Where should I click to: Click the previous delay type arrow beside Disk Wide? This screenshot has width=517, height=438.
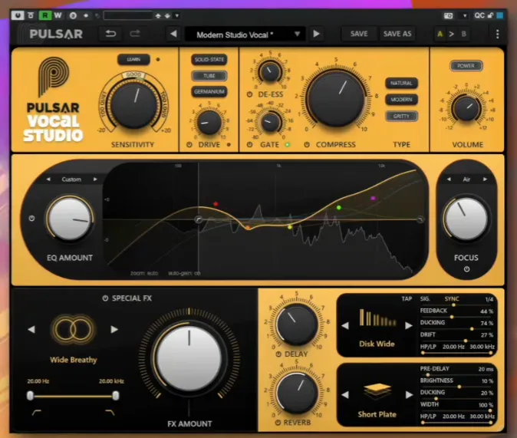point(345,325)
